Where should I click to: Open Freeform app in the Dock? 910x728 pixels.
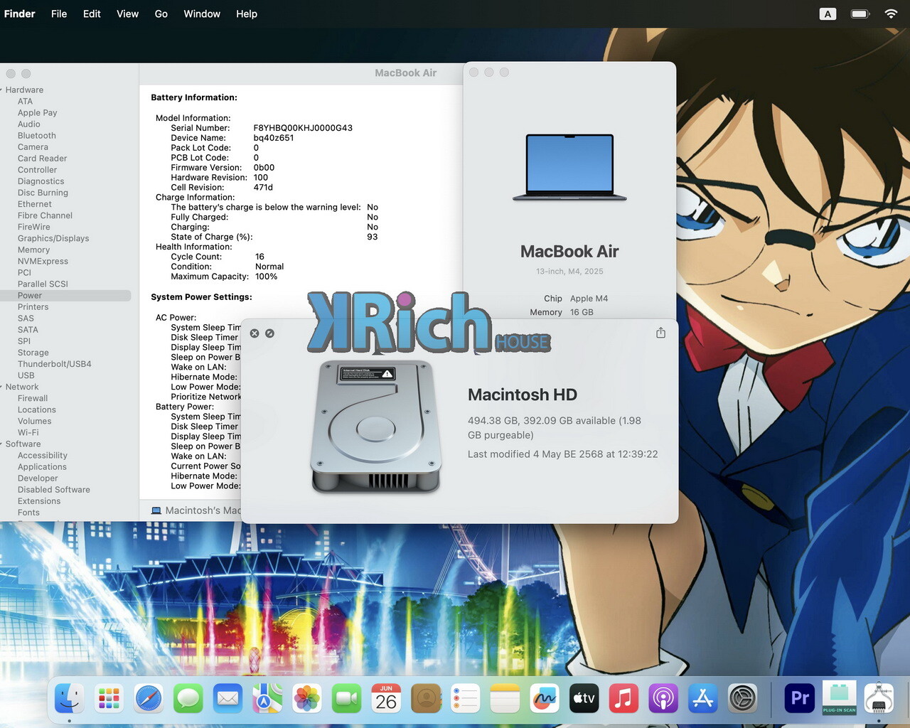pos(545,699)
